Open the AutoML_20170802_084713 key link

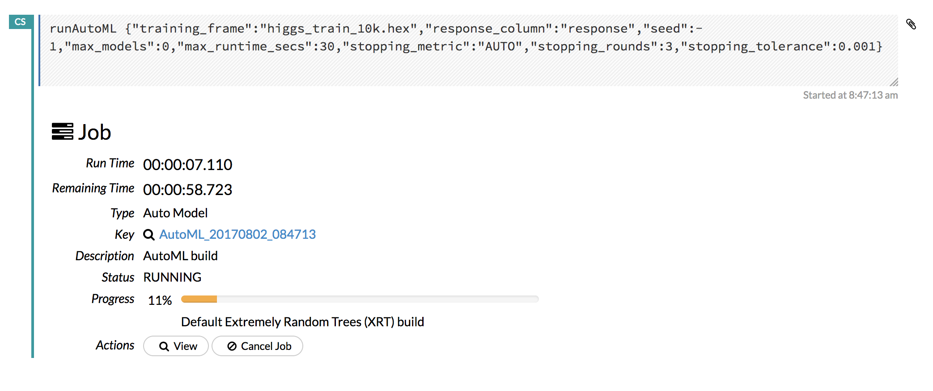click(x=237, y=234)
